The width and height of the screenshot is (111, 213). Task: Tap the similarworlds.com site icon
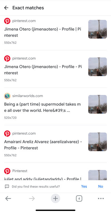click(7, 96)
